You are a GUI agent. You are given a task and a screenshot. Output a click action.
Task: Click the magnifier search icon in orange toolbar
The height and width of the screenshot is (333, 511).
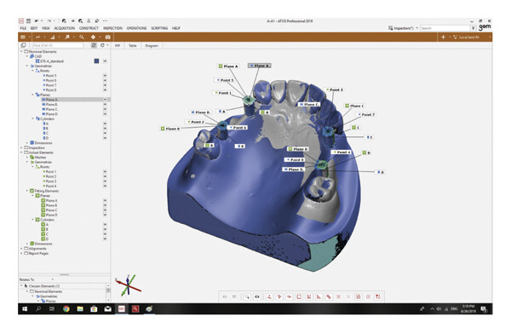point(82,37)
